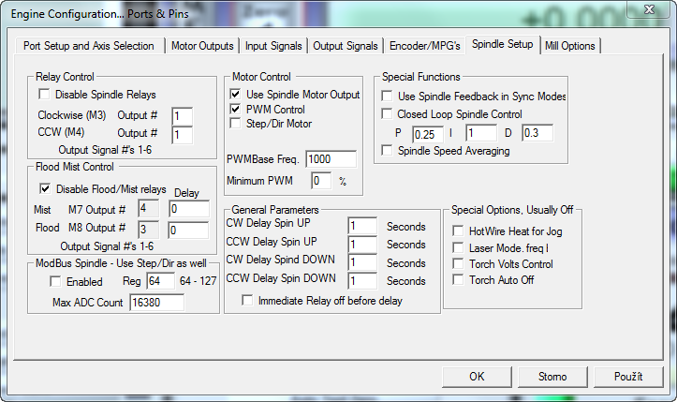Viewport: 677px width, 402px height.
Task: Check Immediate Relay off before delay
Action: click(x=247, y=301)
